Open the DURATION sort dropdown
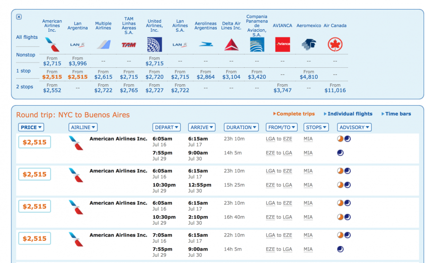 pos(241,127)
